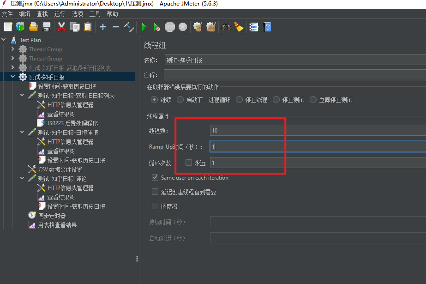Image resolution: width=426 pixels, height=284 pixels.
Task: Open the Templates toolbar icon
Action: pos(20,27)
